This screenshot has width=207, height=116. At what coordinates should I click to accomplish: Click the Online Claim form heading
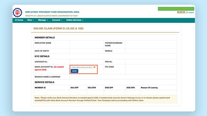click(x=58, y=29)
